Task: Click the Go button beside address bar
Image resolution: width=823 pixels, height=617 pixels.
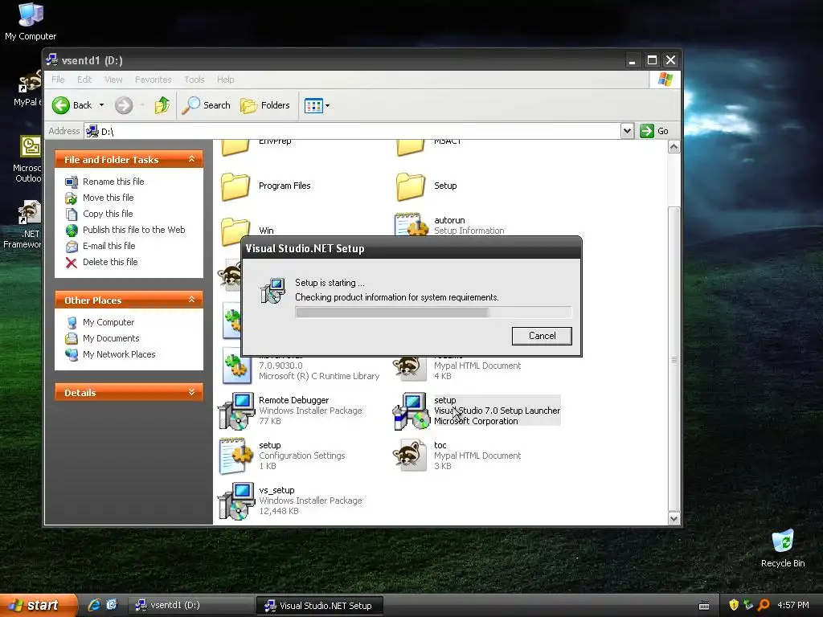Action: point(654,131)
